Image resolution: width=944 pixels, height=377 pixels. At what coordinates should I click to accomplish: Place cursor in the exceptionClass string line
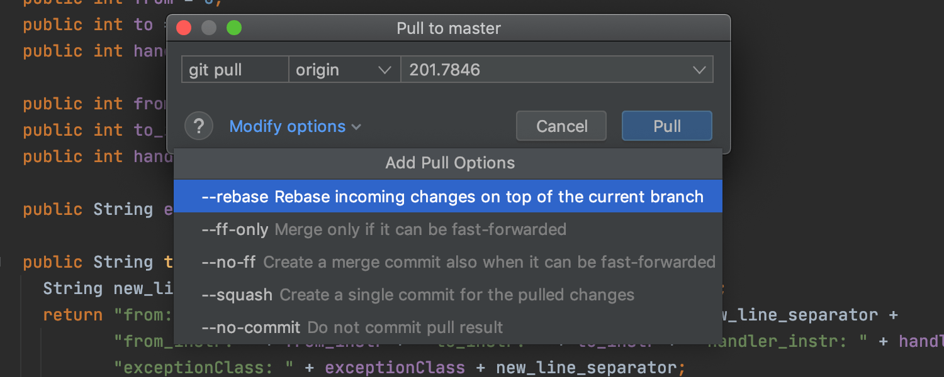coord(403,368)
